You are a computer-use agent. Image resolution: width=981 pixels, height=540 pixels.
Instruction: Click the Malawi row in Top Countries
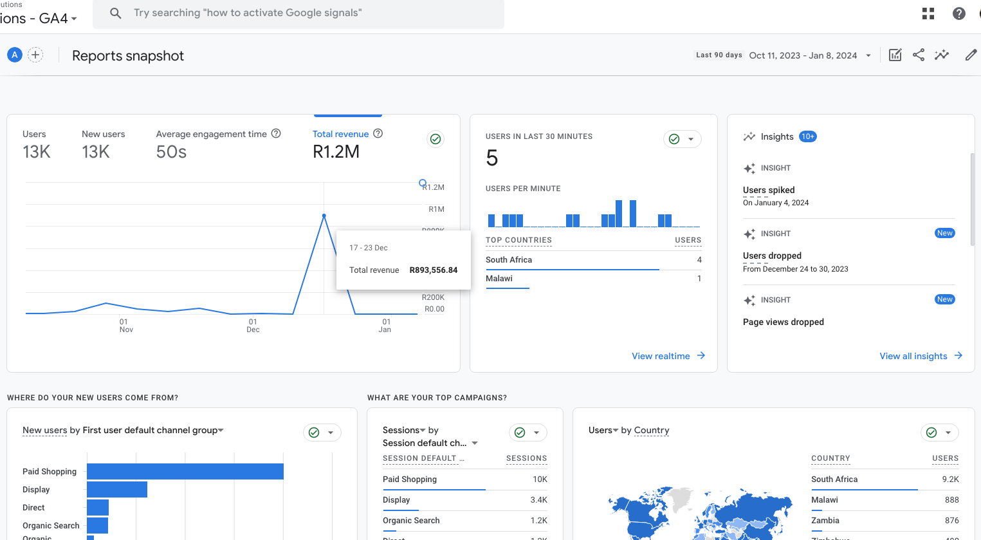click(593, 279)
